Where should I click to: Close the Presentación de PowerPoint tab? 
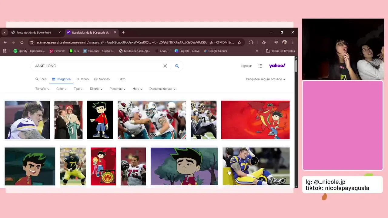coord(59,32)
